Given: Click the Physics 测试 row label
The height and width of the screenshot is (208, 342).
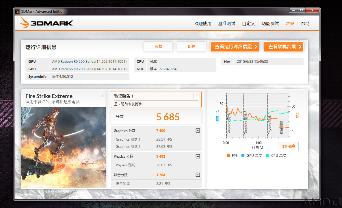Looking at the screenshot, I should pos(125,165).
